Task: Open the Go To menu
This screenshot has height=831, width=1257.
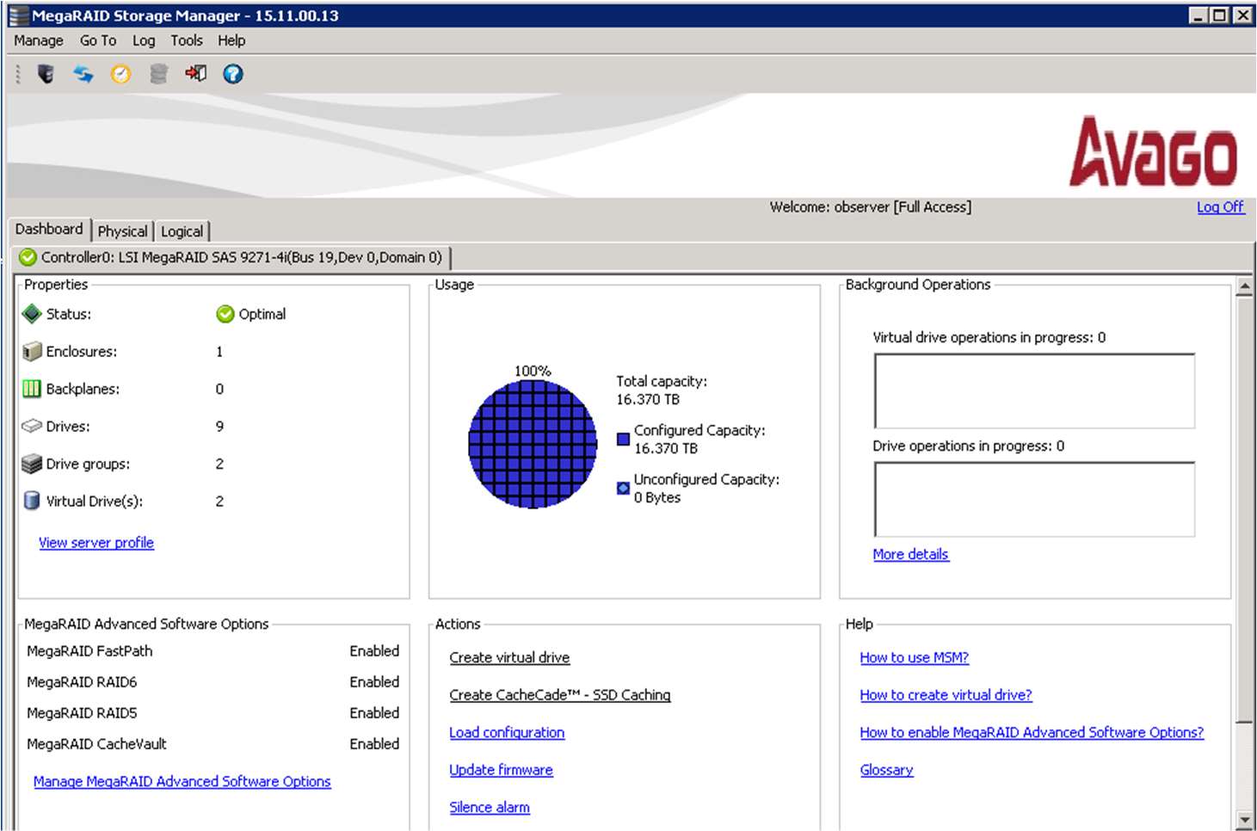Action: coord(98,40)
